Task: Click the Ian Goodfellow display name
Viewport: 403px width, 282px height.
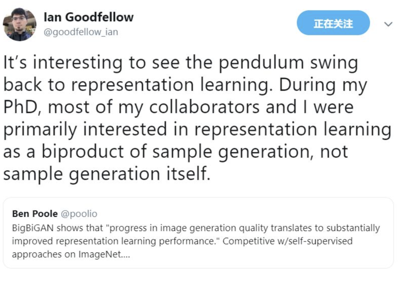Action: [88, 17]
